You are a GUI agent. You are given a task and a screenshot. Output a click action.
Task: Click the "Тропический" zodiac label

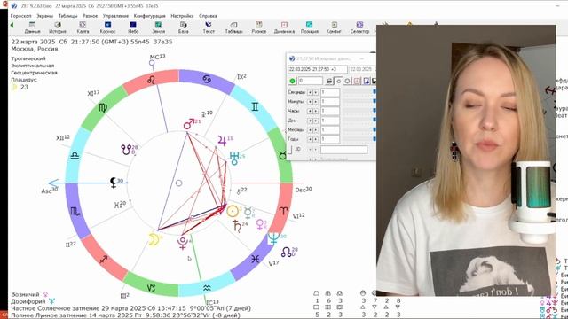pyautogui.click(x=28, y=58)
